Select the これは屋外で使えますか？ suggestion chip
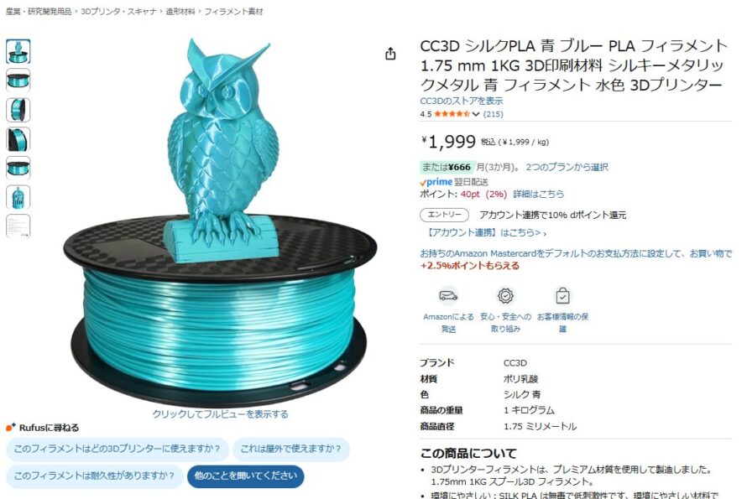This screenshot has width=747, height=499. tap(291, 449)
